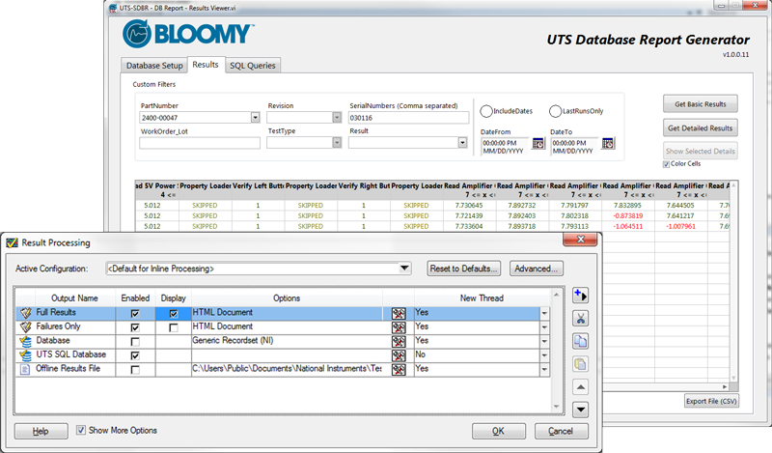Open the Result filter dropdown arrow
The image size is (772, 453).
click(x=462, y=142)
